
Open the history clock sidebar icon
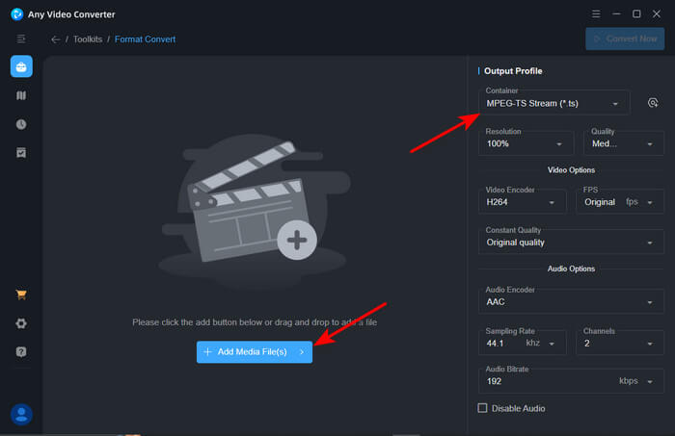pyautogui.click(x=21, y=124)
